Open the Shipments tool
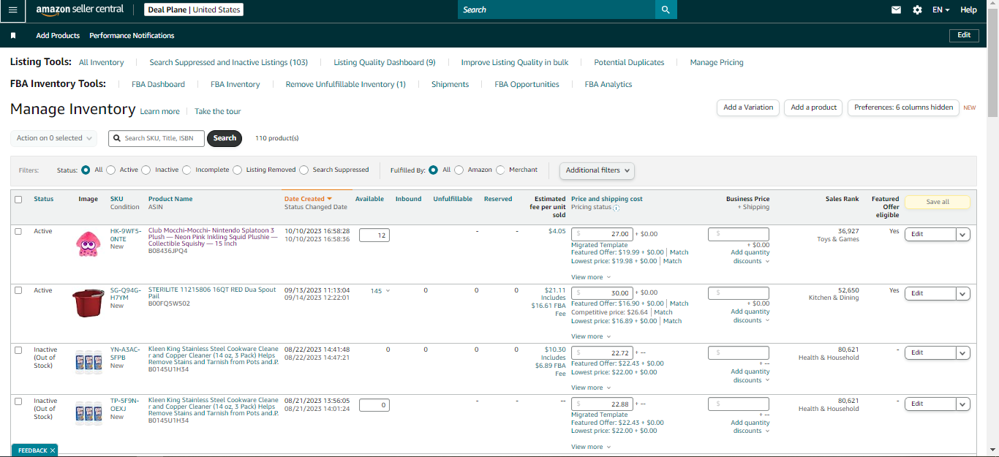The height and width of the screenshot is (457, 999). [450, 85]
